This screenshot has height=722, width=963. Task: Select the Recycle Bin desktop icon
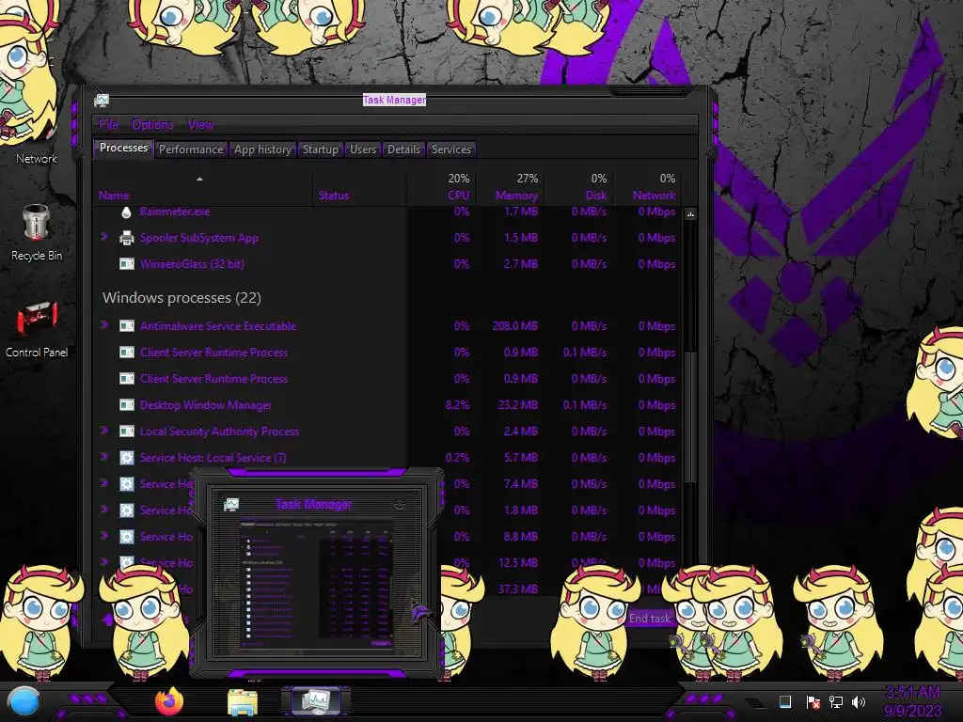(x=37, y=233)
